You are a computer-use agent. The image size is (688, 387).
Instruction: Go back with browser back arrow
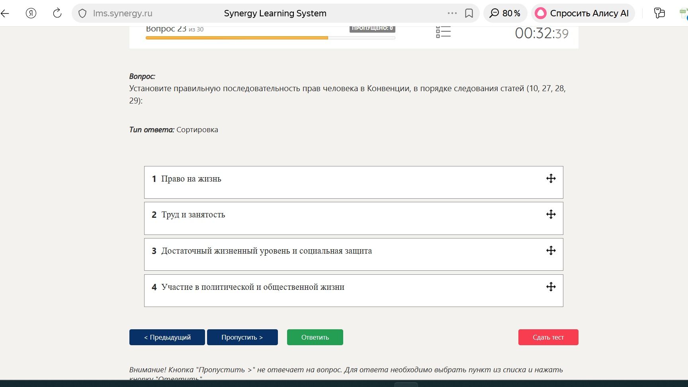(x=5, y=13)
